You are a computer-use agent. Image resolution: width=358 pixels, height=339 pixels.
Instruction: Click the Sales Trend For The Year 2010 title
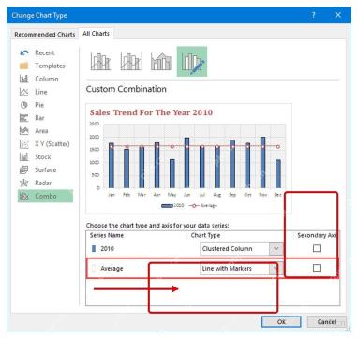pos(151,112)
